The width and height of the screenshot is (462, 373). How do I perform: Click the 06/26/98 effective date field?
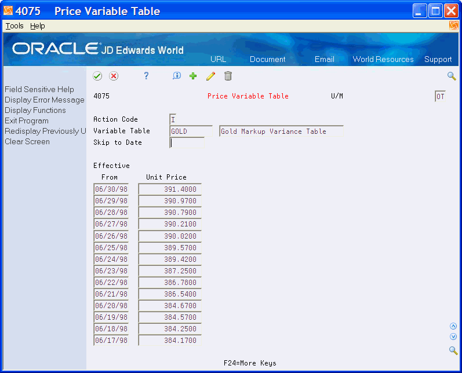click(111, 236)
